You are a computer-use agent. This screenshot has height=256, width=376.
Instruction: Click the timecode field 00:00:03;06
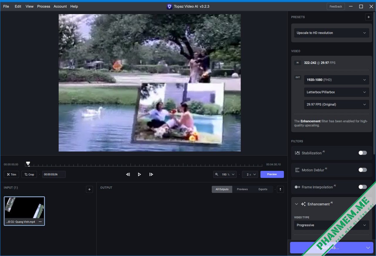[54, 174]
